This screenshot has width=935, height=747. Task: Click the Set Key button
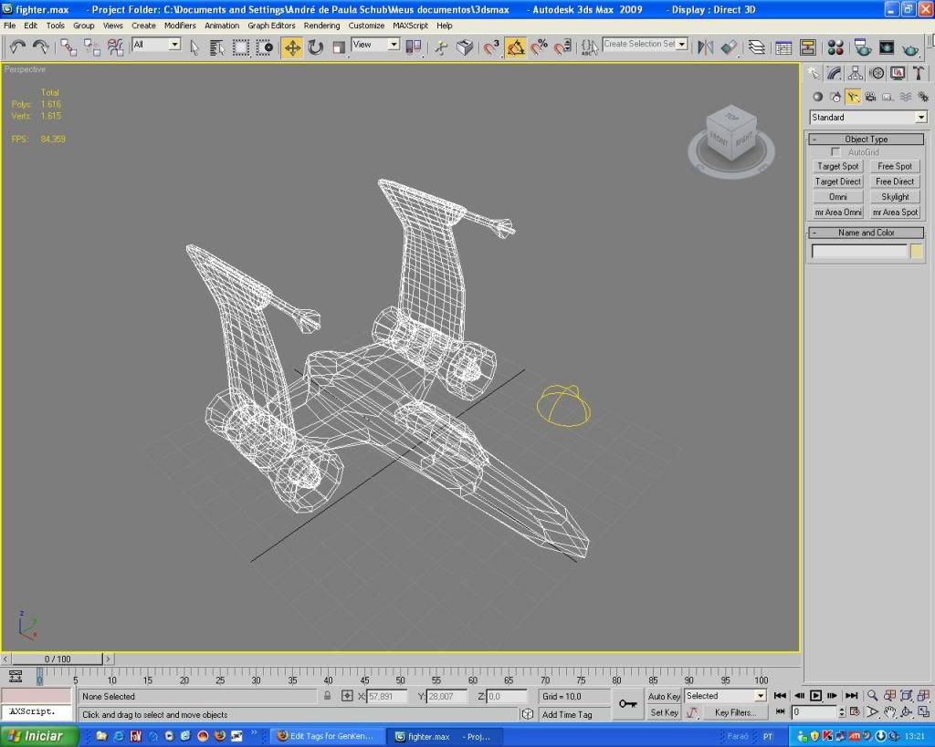pos(664,712)
